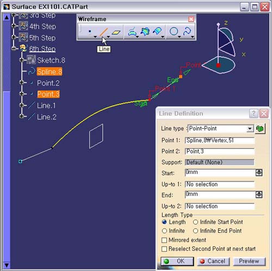Image resolution: width=272 pixels, height=271 pixels.
Task: Select the Point tool in Wireframe toolbar
Action: click(90, 32)
